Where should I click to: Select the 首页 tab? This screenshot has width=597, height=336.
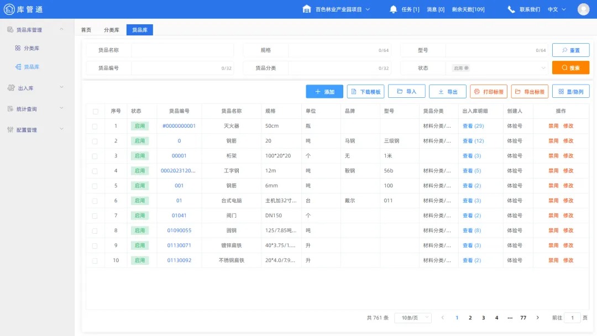(x=86, y=30)
